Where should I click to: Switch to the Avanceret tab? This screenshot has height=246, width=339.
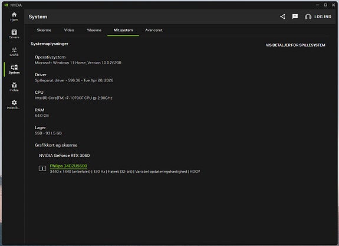[x=154, y=30]
